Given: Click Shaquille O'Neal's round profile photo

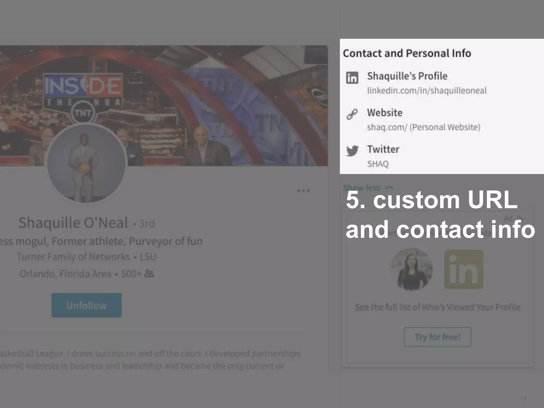Looking at the screenshot, I should point(87,163).
